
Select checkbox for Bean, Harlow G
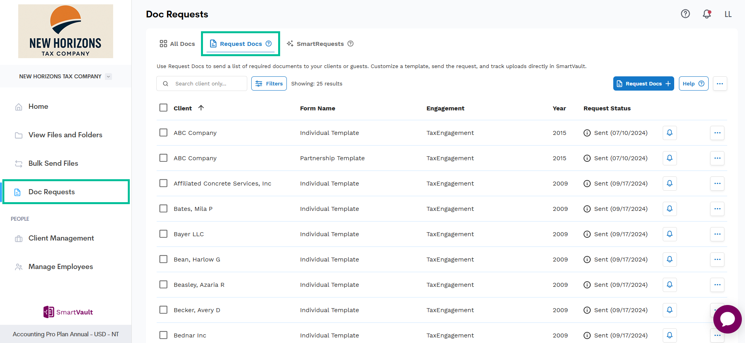(163, 259)
